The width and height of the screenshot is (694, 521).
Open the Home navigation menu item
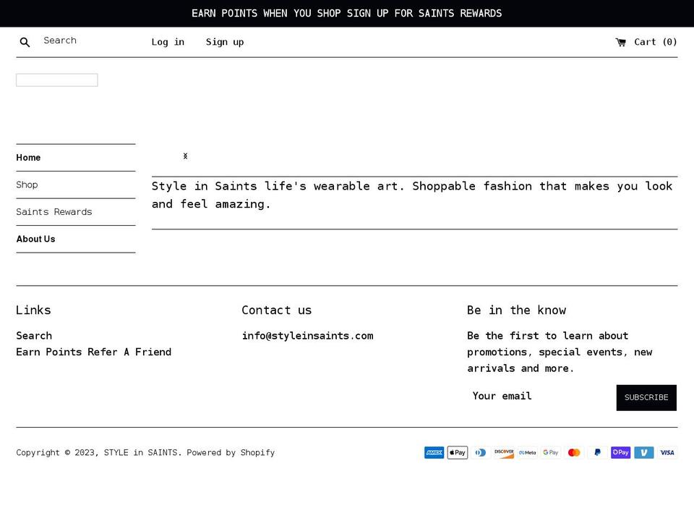(29, 157)
